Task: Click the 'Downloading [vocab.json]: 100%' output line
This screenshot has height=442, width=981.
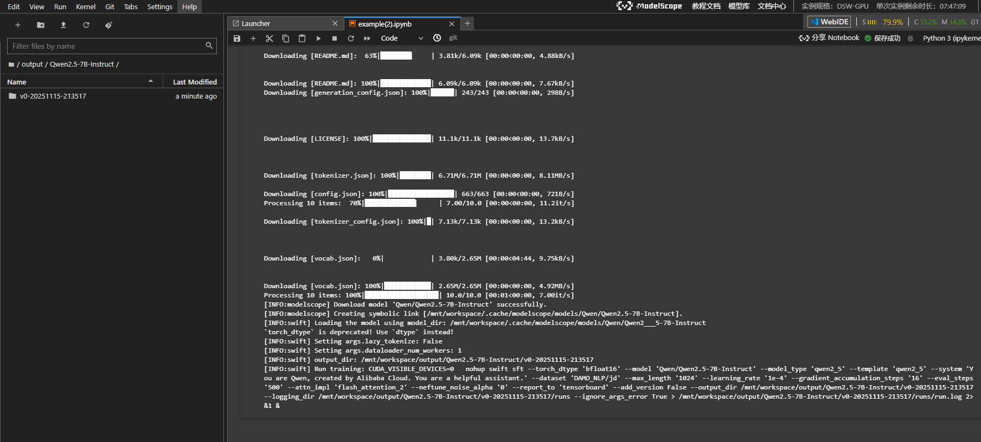Action: pos(419,286)
